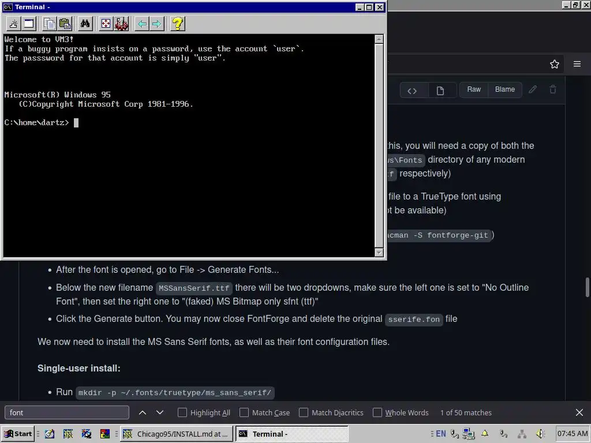Open network connection tray icon
This screenshot has width=591, height=443.
click(522, 434)
